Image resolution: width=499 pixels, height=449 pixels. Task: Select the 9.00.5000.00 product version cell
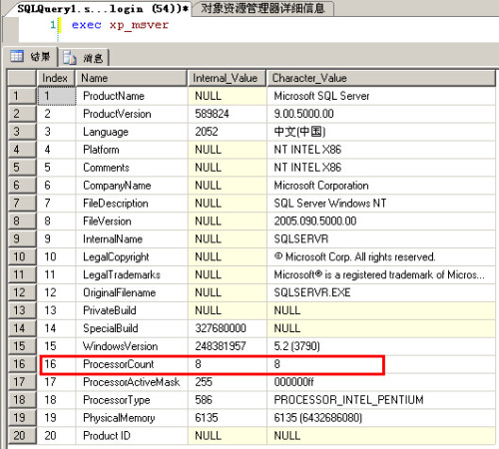point(381,114)
